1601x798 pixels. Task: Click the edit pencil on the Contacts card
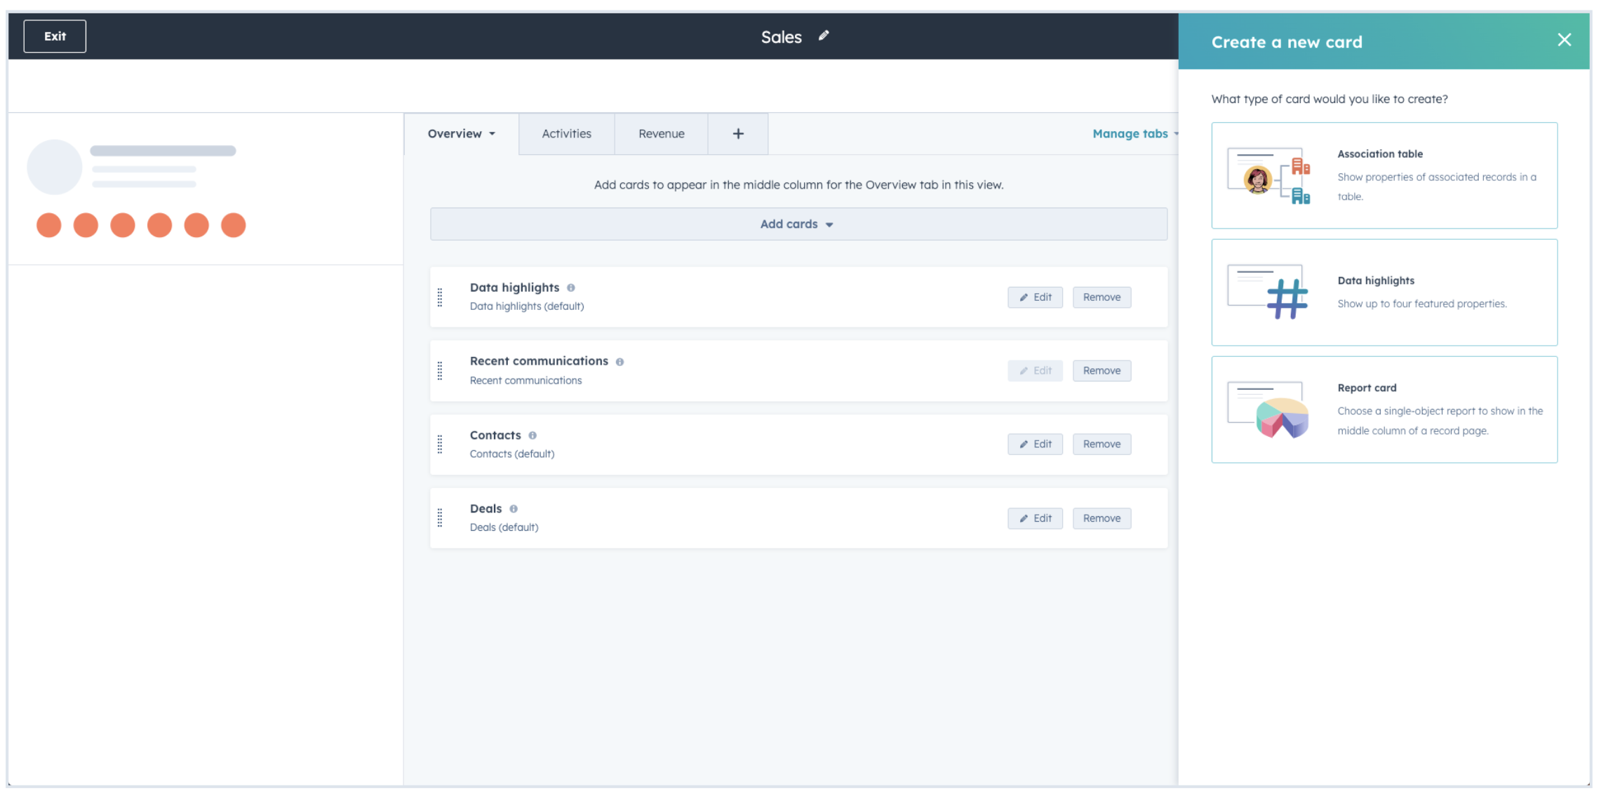point(1035,444)
